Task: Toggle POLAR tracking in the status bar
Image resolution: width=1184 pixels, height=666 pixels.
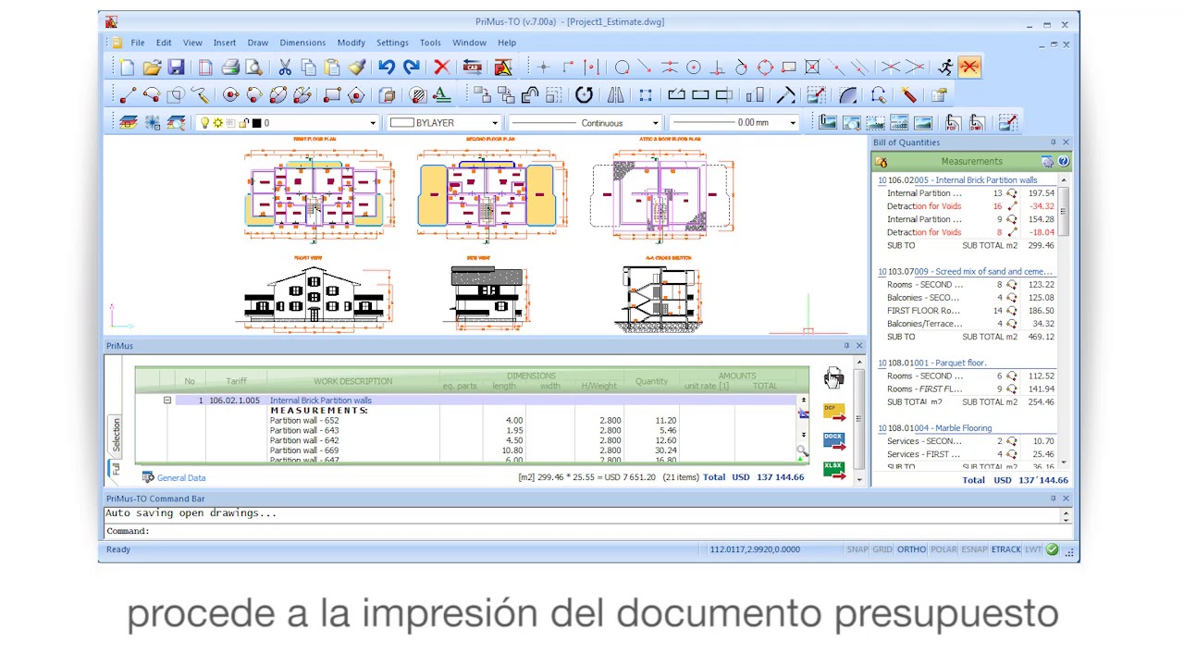Action: [943, 549]
